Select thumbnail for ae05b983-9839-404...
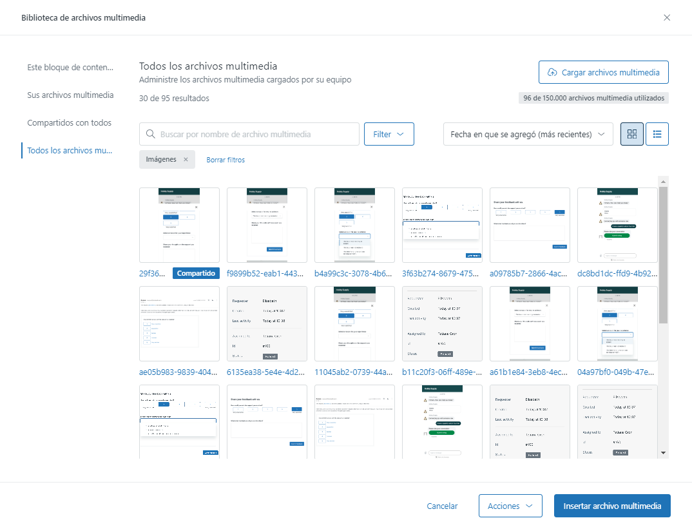Image resolution: width=692 pixels, height=527 pixels. 179,323
